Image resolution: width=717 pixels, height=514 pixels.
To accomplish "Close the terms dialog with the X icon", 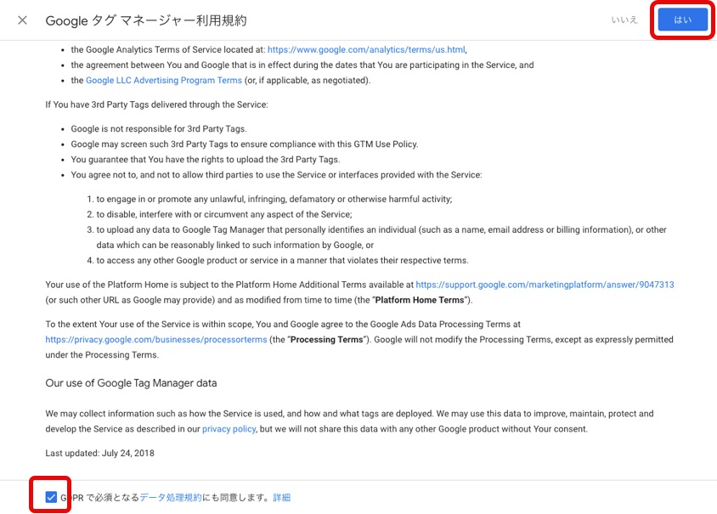I will [22, 20].
